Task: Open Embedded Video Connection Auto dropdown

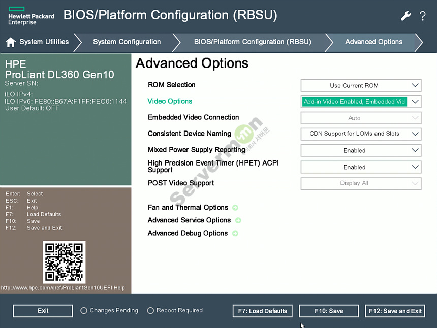Action: coord(361,118)
